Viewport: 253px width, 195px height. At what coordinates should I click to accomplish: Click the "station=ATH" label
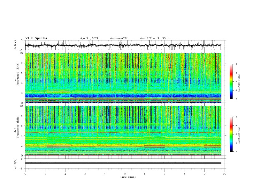pos(119,38)
